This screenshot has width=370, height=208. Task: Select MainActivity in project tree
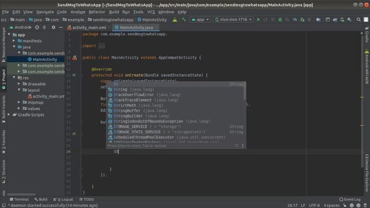(36, 59)
